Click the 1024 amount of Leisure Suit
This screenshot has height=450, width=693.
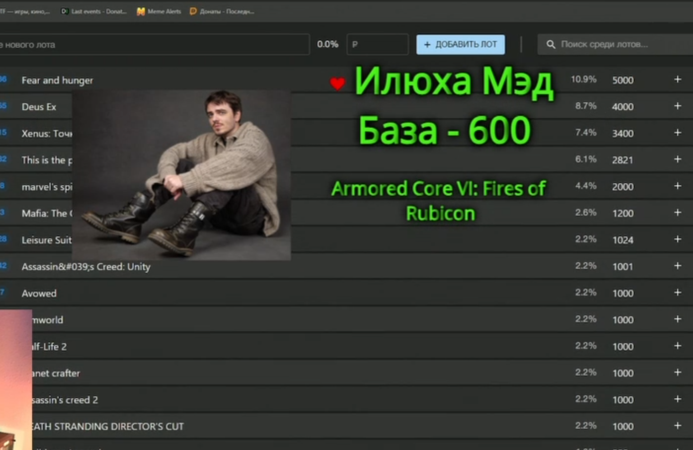623,240
